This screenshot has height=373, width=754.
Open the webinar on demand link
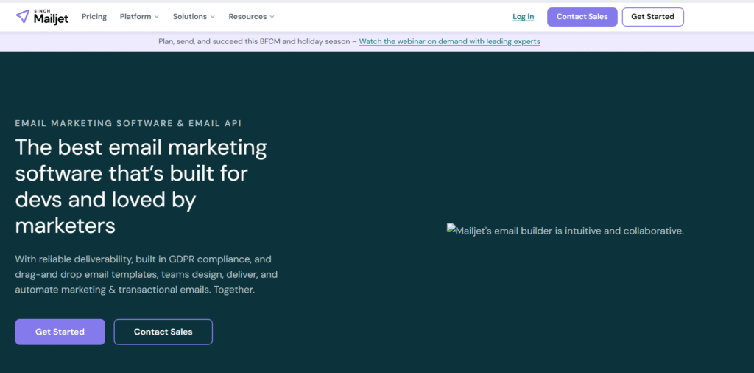pos(450,41)
